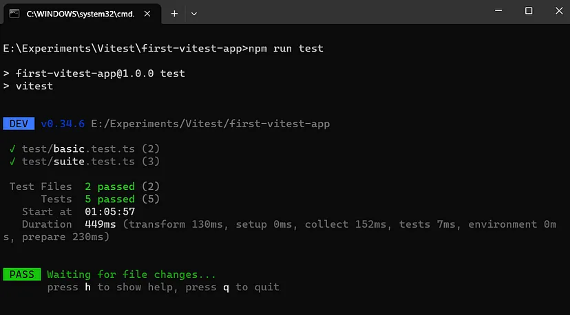Viewport: 570px width, 315px height.
Task: Click the v0.34.6 version text
Action: [x=63, y=124]
